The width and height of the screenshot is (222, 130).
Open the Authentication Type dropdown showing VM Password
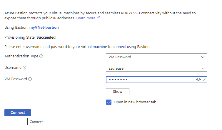153,57
